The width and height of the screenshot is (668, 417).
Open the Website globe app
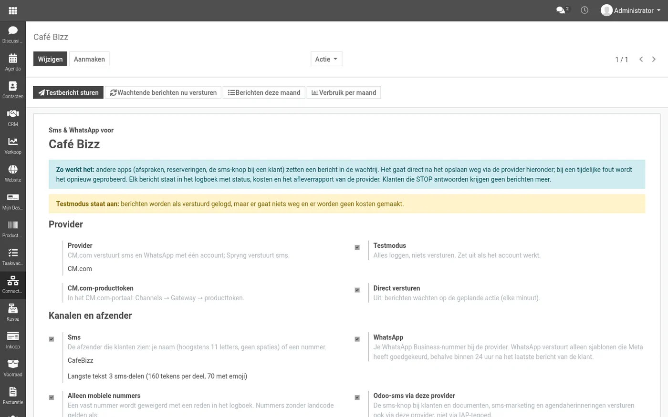(13, 173)
